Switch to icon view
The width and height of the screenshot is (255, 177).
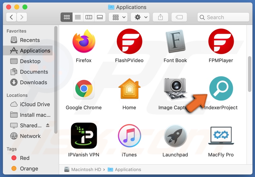pyautogui.click(x=67, y=17)
